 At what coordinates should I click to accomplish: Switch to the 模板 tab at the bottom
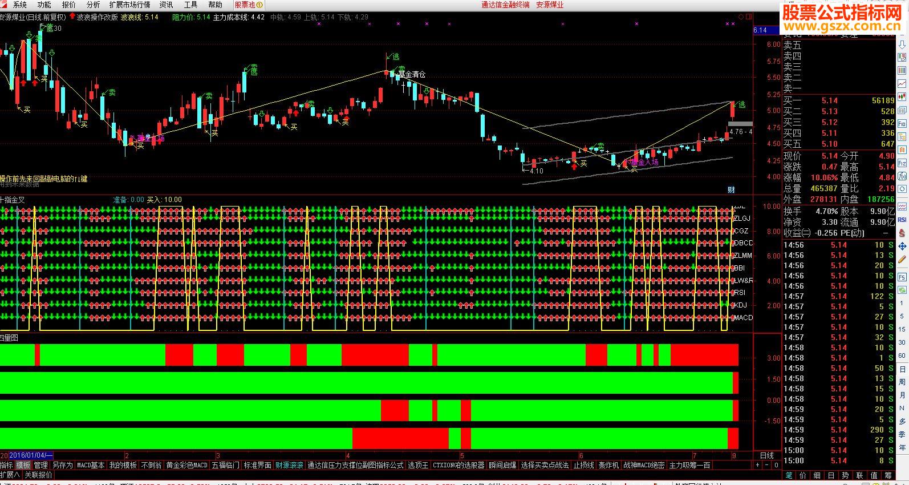(x=23, y=466)
